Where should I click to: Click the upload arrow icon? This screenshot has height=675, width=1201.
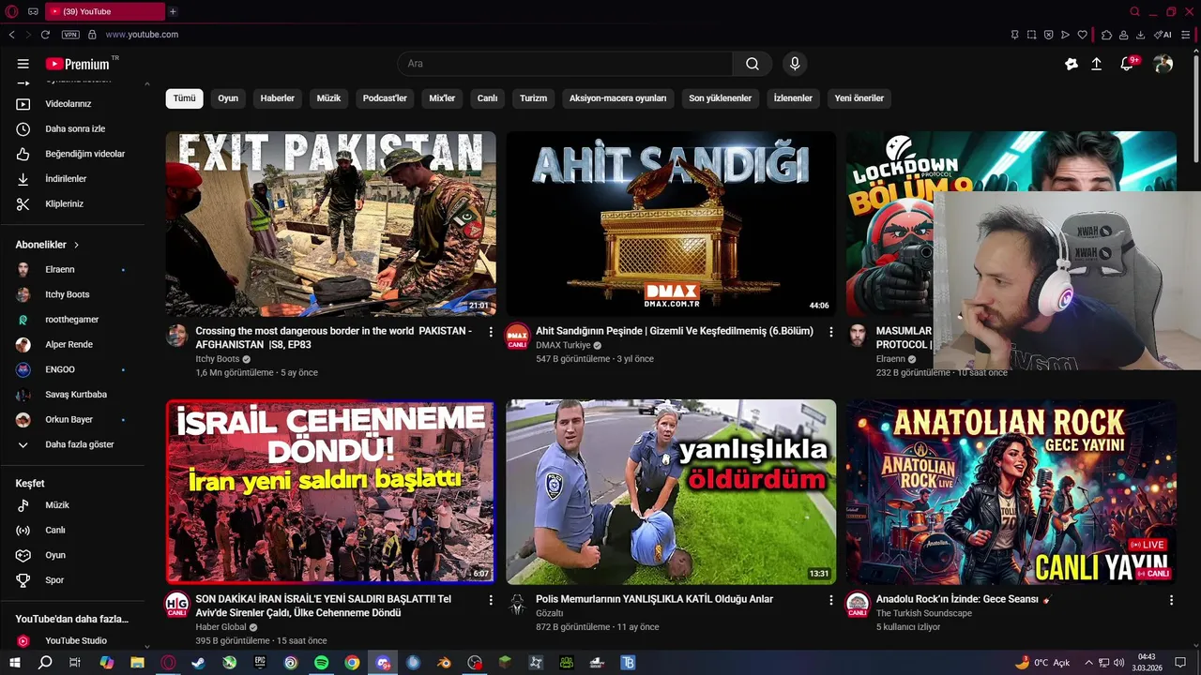[1096, 64]
